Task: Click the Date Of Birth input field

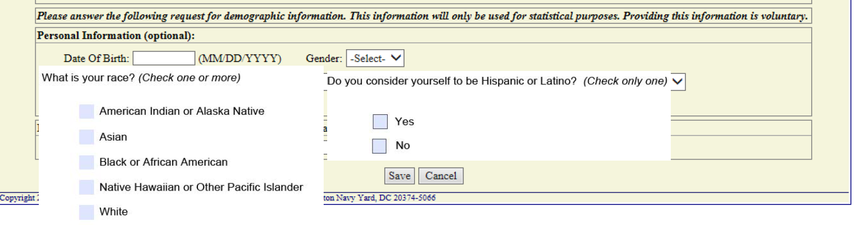Action: 164,59
